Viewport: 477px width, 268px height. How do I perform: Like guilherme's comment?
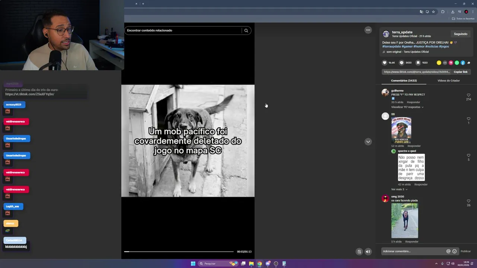[x=468, y=95]
